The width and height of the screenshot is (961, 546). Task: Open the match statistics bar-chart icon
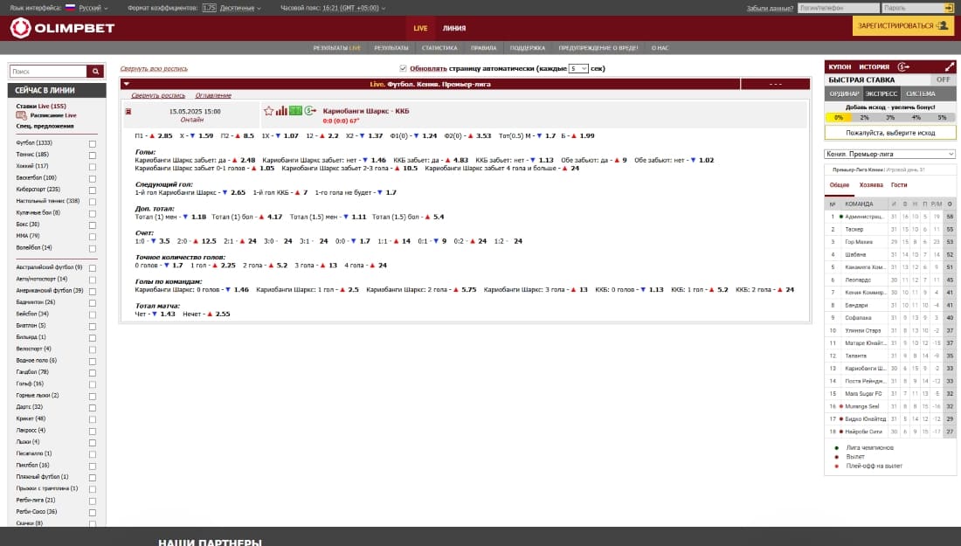click(281, 111)
